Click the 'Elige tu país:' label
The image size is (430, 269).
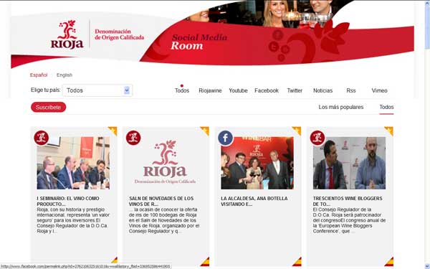46,90
